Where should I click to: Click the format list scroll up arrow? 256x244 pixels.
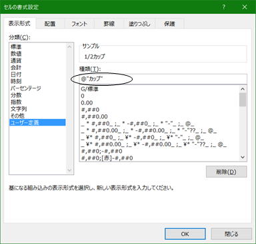(243, 89)
